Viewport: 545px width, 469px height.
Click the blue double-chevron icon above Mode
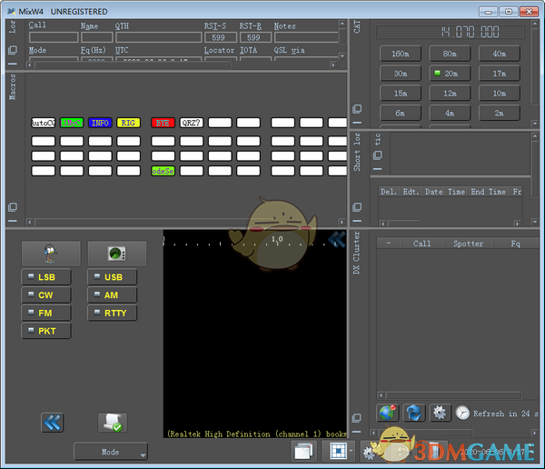tap(52, 422)
